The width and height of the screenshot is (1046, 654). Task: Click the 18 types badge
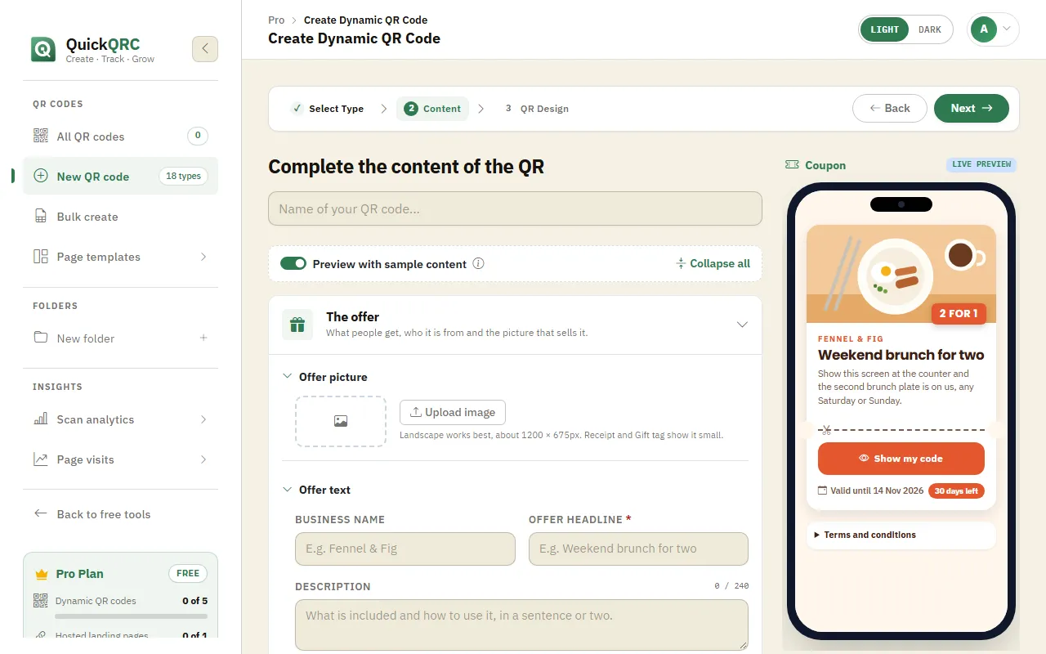(x=183, y=176)
